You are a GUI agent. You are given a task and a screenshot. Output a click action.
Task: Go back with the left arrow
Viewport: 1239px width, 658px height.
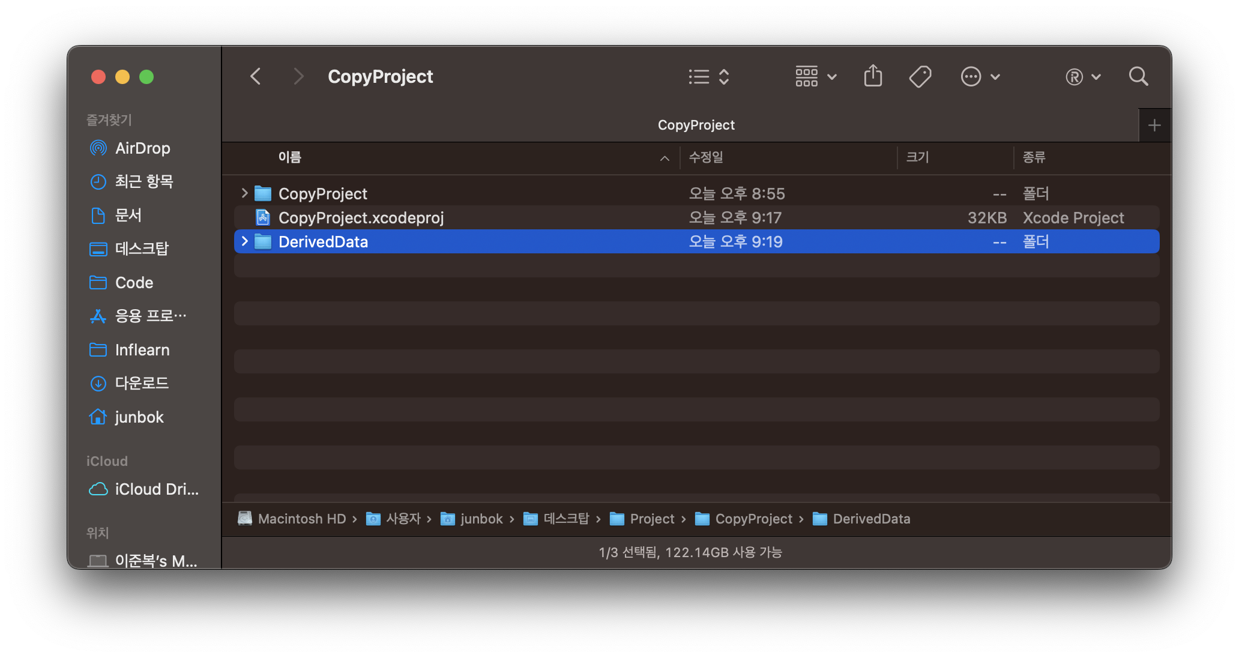pos(256,76)
